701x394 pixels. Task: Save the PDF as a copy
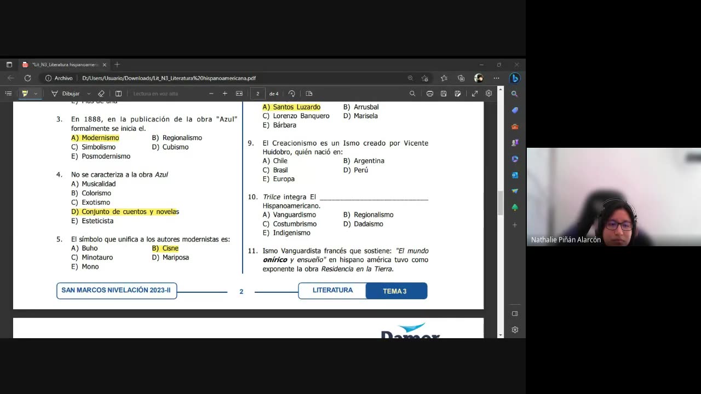(458, 94)
